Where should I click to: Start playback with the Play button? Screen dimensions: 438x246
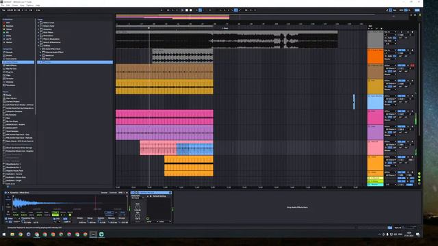point(183,10)
